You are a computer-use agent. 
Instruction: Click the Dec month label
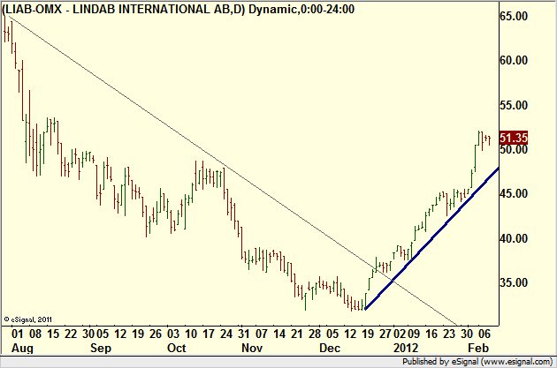(330, 348)
